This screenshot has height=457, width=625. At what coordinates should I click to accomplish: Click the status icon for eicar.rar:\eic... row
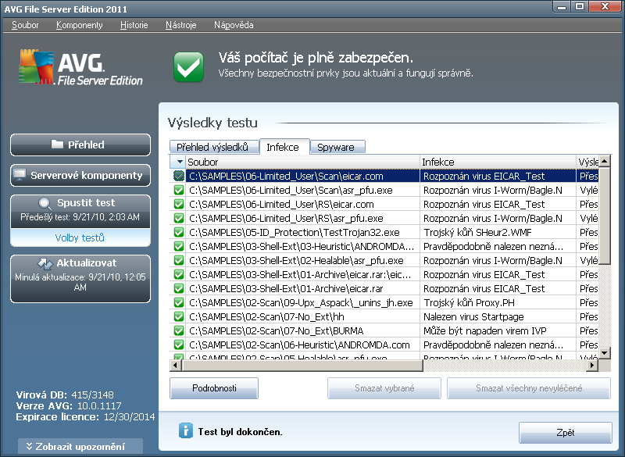pyautogui.click(x=179, y=274)
